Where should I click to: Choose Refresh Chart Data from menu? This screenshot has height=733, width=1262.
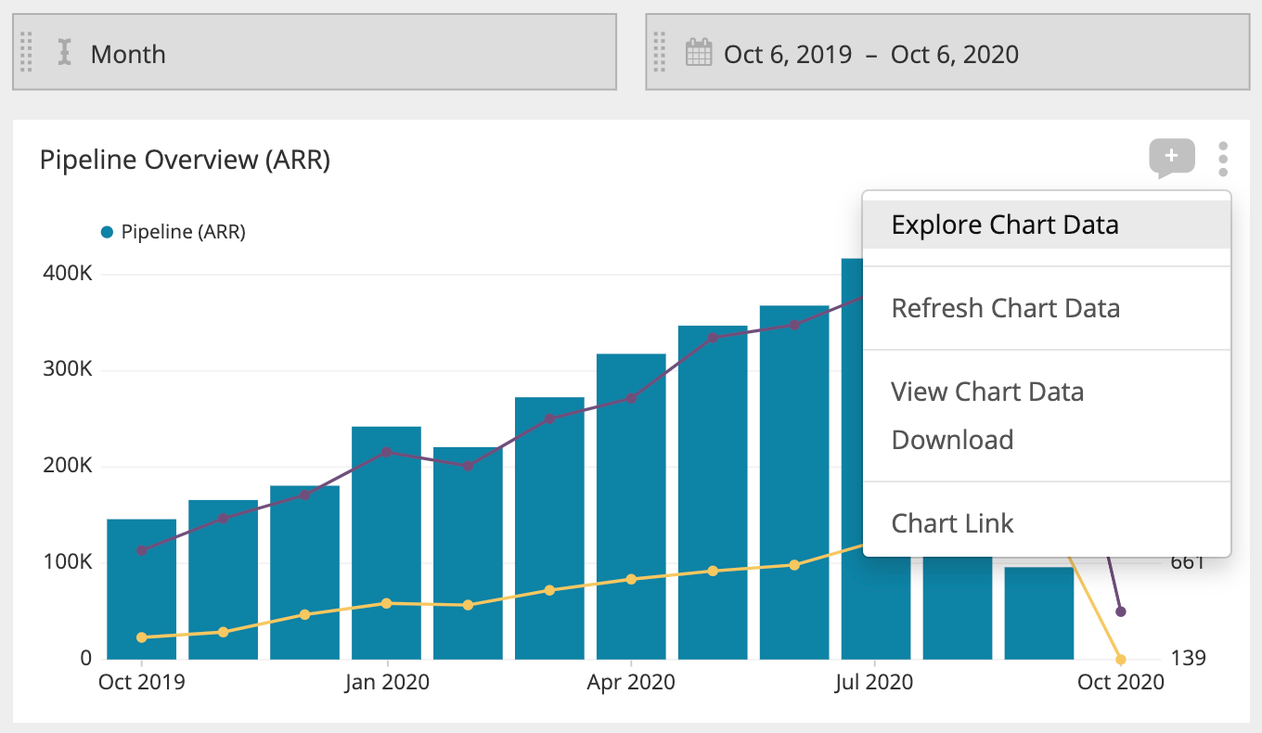pos(1047,308)
